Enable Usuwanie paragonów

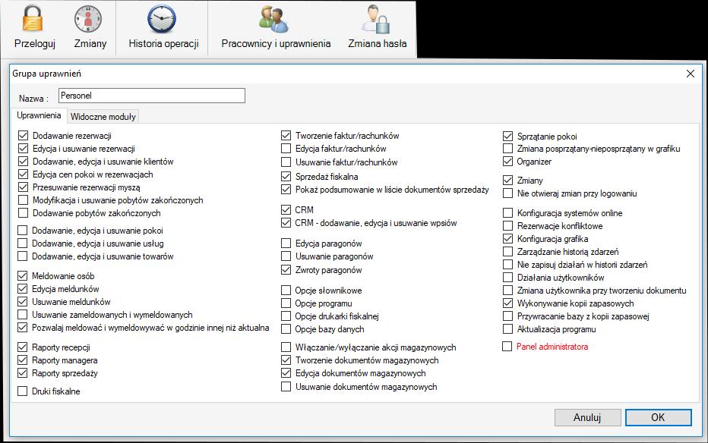tap(286, 256)
